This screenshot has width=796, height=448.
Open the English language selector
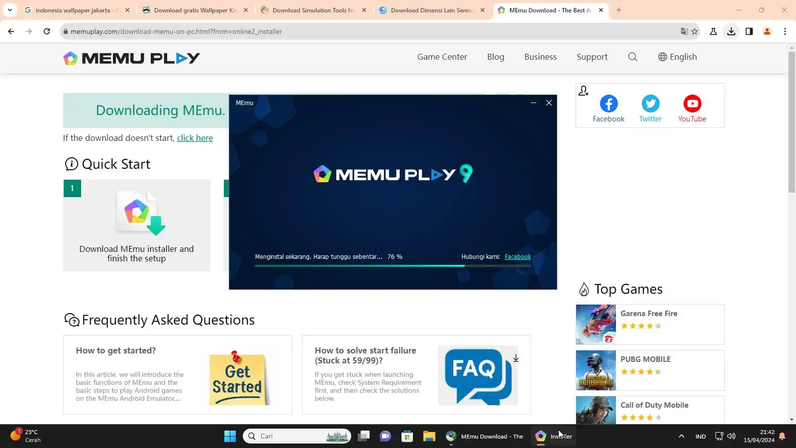click(677, 57)
